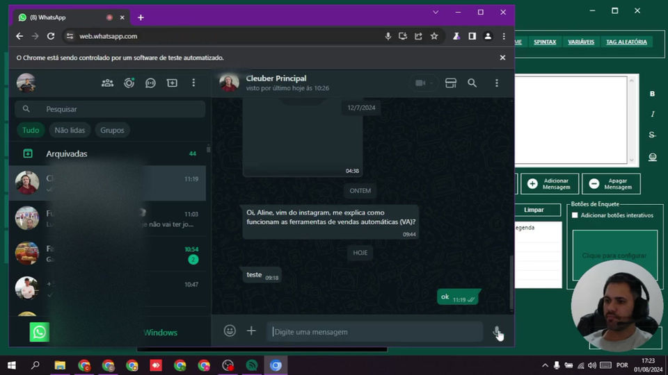Open Chrome three-dot menu
The image size is (668, 375).
(504, 36)
